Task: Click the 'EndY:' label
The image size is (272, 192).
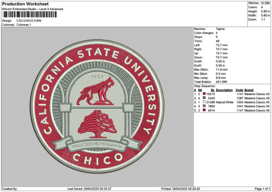Action: click(198, 66)
